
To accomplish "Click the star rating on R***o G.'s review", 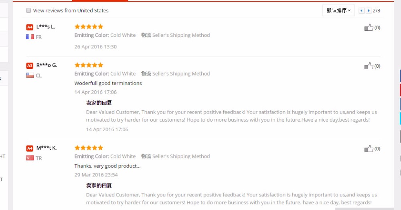I will (89, 65).
